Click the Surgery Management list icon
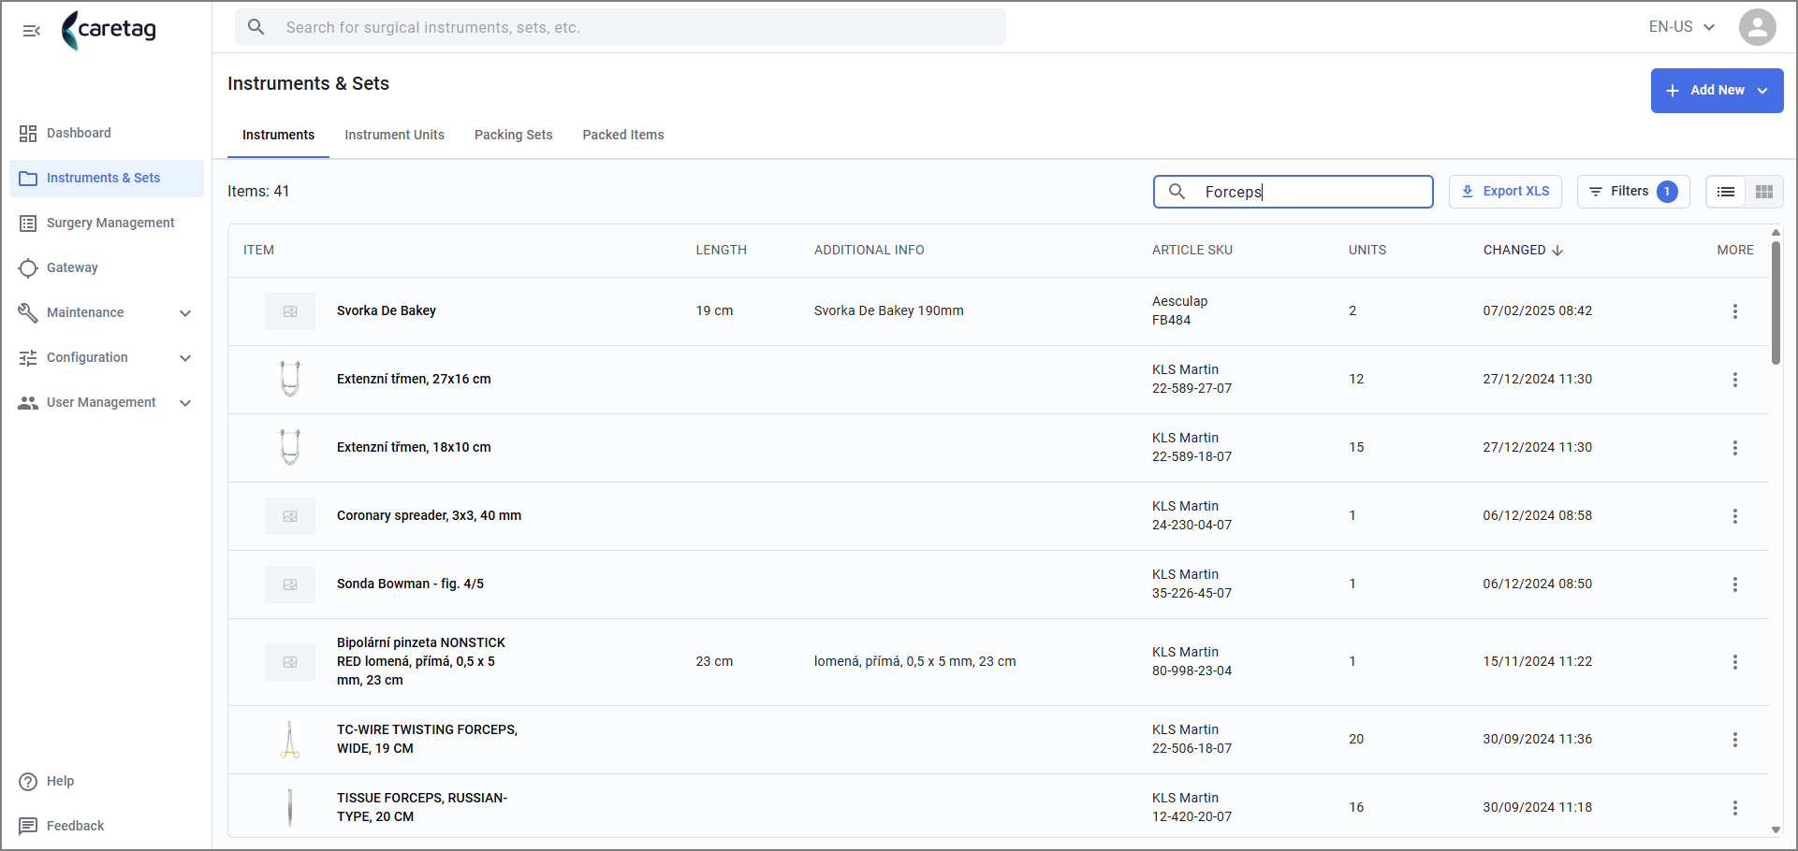This screenshot has height=851, width=1798. coord(28,224)
